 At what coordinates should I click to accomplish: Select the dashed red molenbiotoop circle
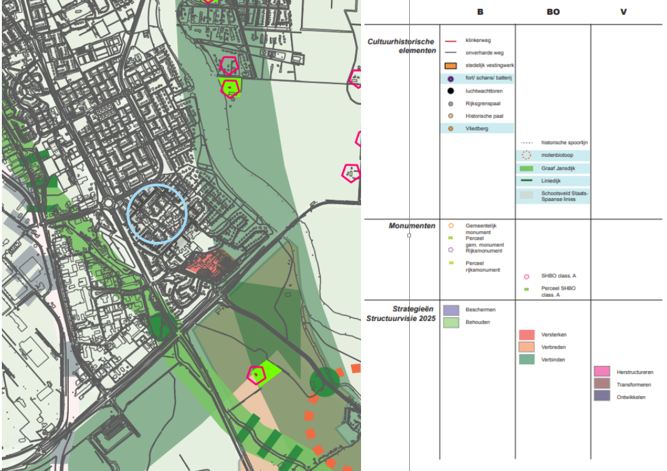527,156
